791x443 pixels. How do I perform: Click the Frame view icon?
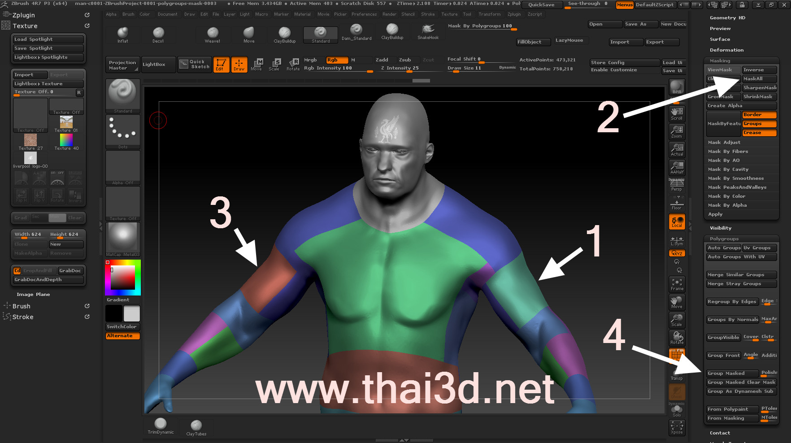coord(677,284)
